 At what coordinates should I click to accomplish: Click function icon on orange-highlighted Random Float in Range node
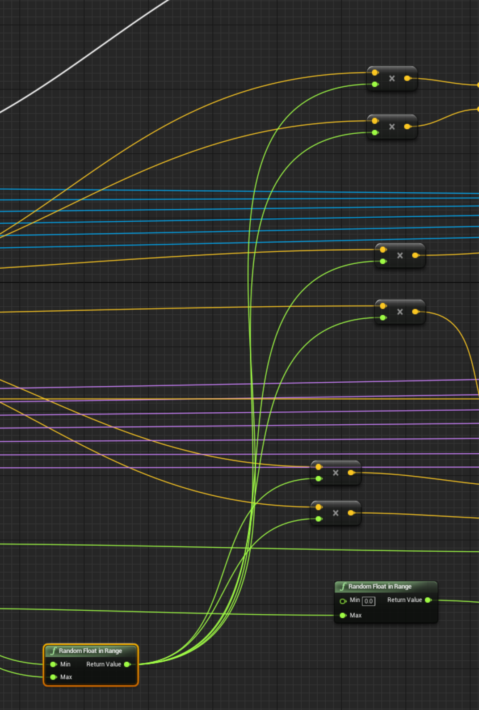[x=54, y=651]
